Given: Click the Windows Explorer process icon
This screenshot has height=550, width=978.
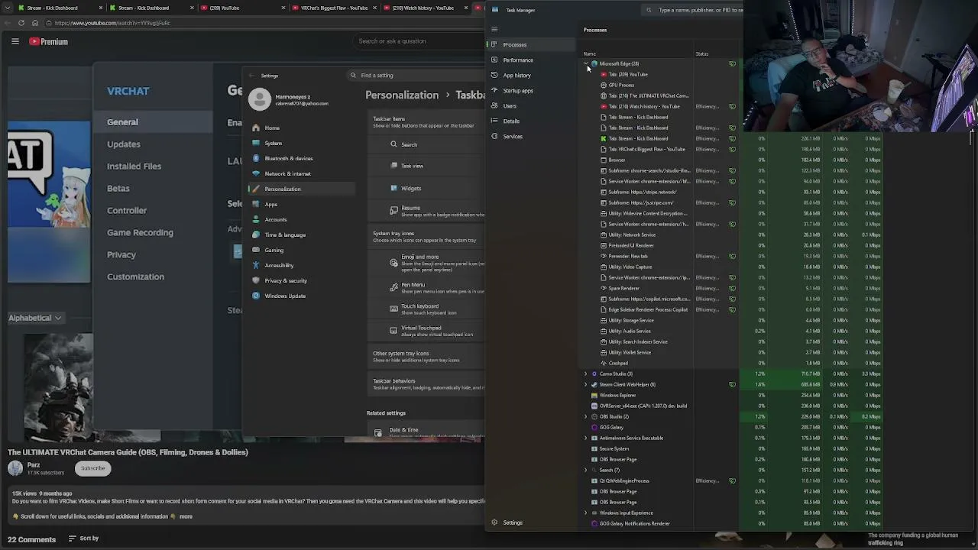Looking at the screenshot, I should 594,395.
